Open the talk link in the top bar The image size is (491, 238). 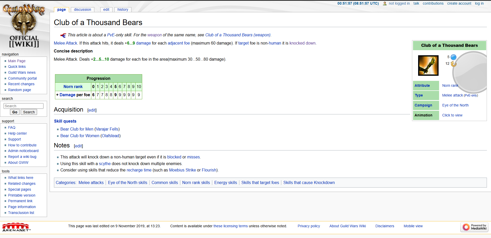pos(416,3)
